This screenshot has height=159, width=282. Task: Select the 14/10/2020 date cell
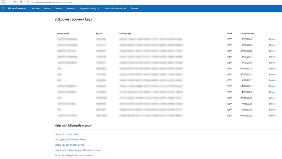tap(246, 92)
